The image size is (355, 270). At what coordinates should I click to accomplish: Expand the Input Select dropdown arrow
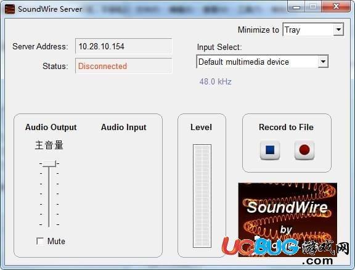click(323, 62)
